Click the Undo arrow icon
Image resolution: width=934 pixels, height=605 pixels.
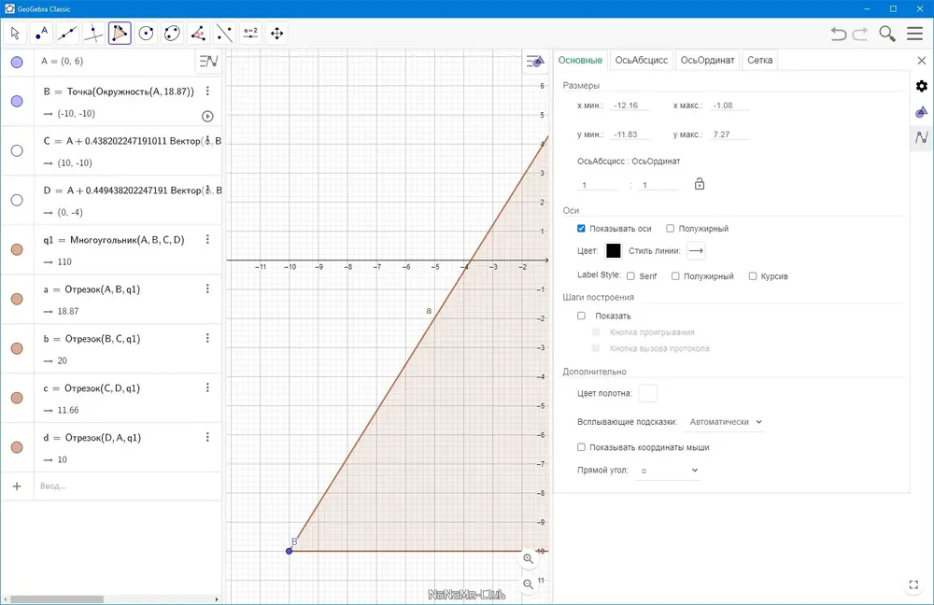coord(838,34)
